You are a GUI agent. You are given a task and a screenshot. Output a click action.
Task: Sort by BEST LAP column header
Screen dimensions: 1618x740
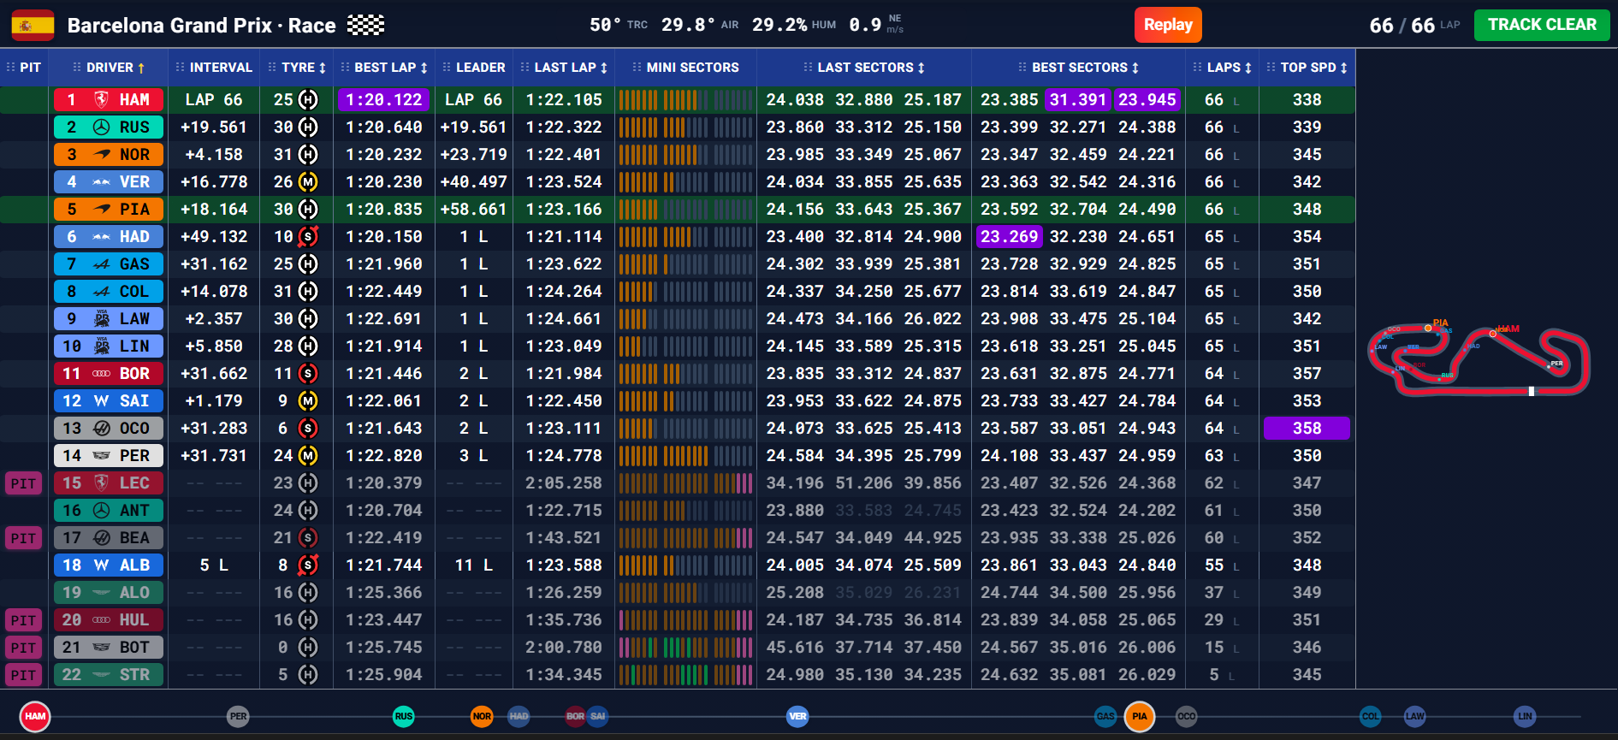coord(384,68)
